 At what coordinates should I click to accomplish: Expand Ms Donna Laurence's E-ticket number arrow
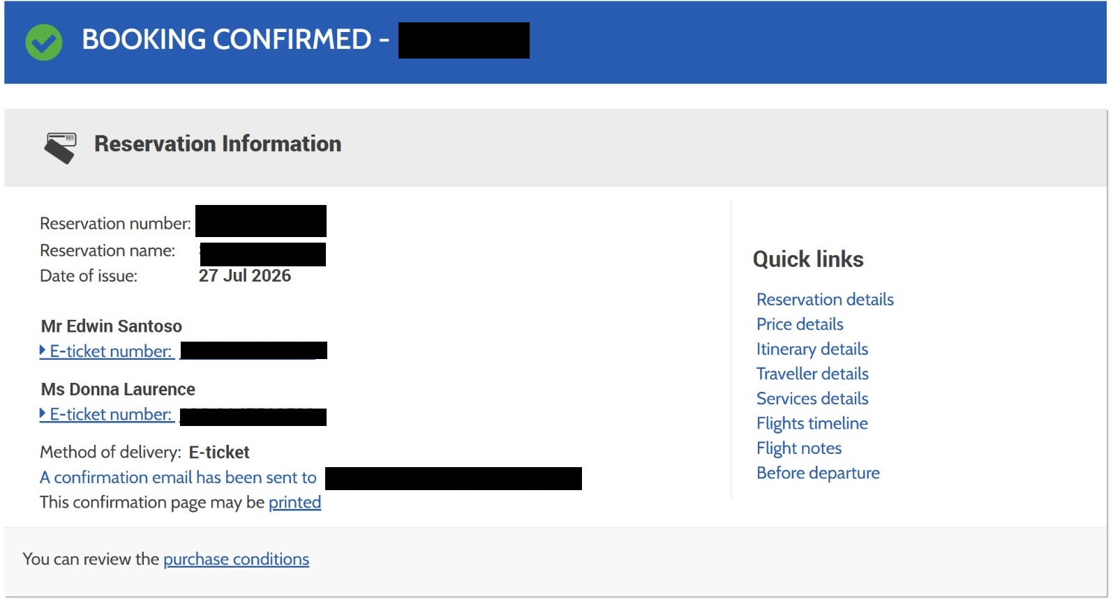(43, 413)
